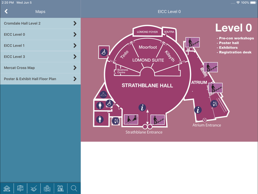Tap the stairs icon right of the Atrium label
258x194 pixels.
[x=215, y=88]
